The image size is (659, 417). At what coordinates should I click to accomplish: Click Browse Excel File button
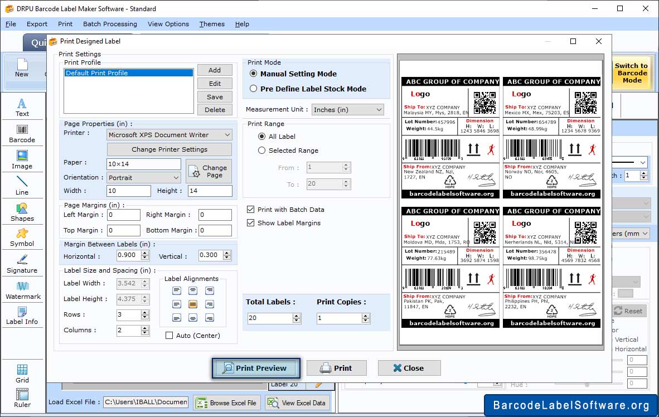coord(227,403)
